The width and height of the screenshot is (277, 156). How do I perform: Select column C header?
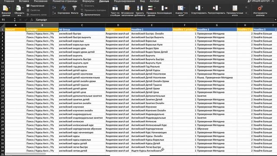coord(82,25)
